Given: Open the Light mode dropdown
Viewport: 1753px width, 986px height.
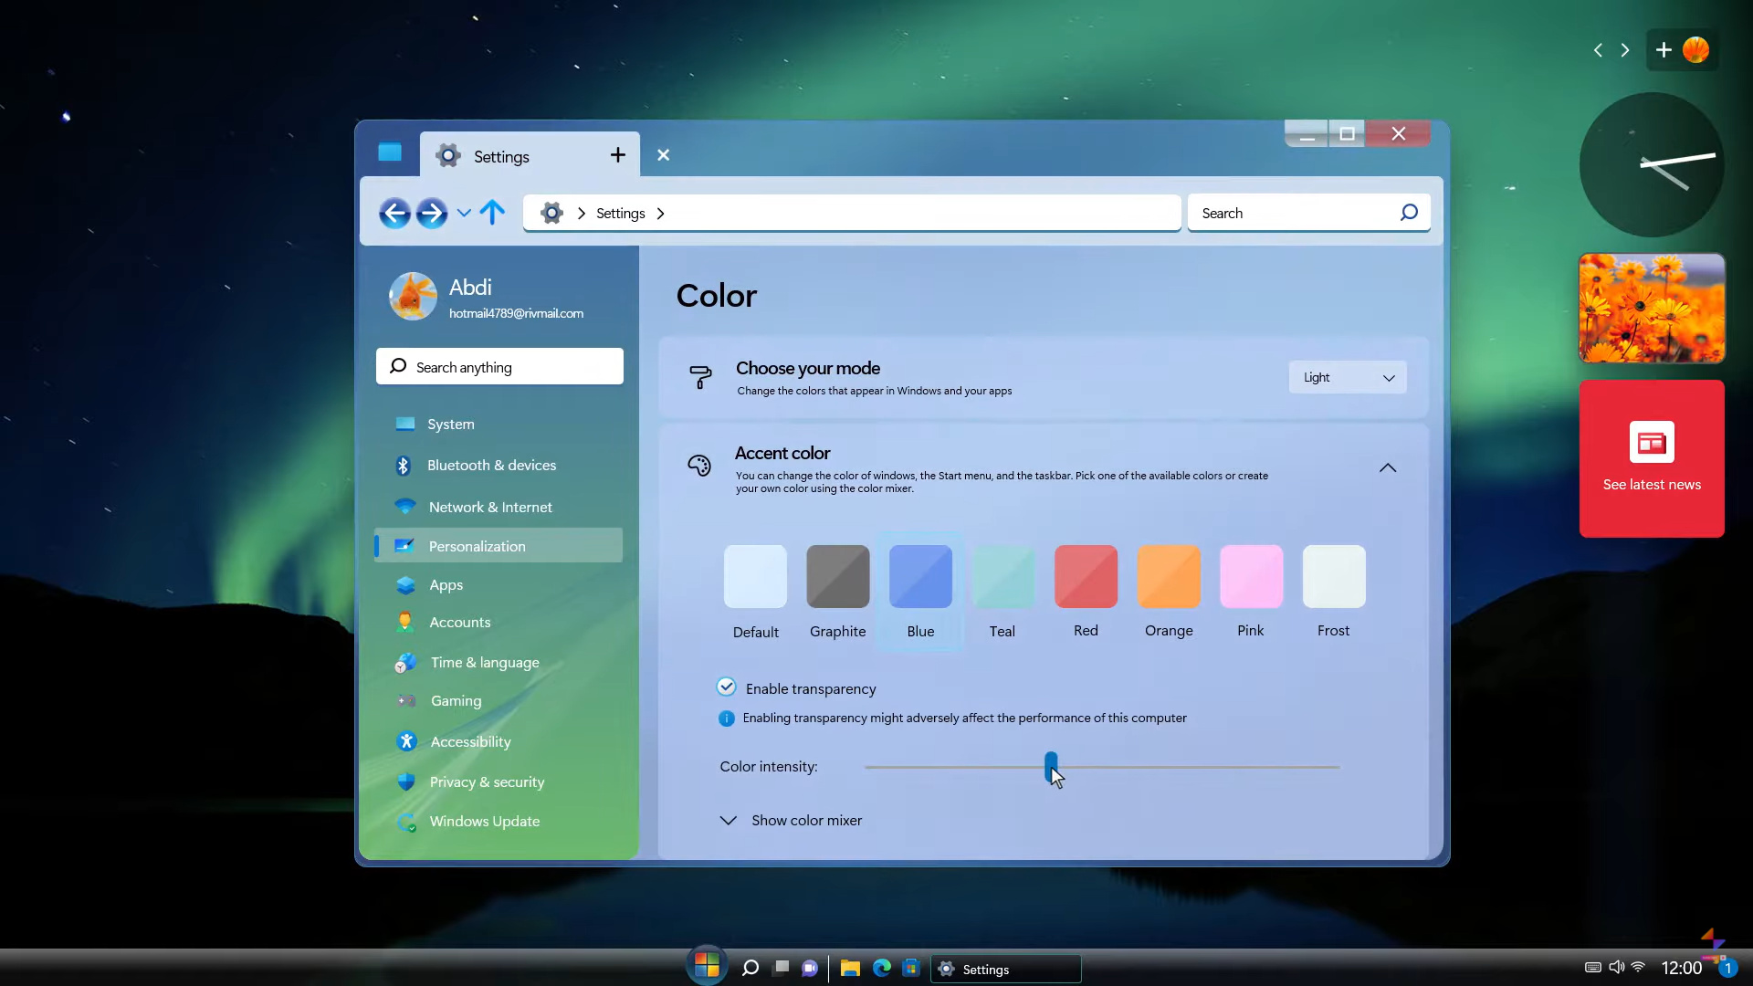Looking at the screenshot, I should point(1348,377).
